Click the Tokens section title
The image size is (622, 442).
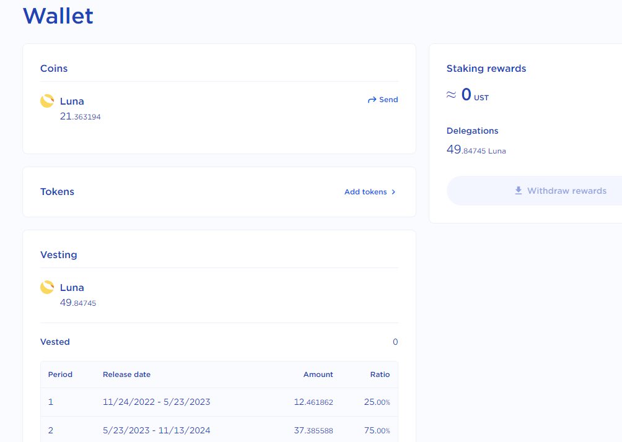(57, 191)
